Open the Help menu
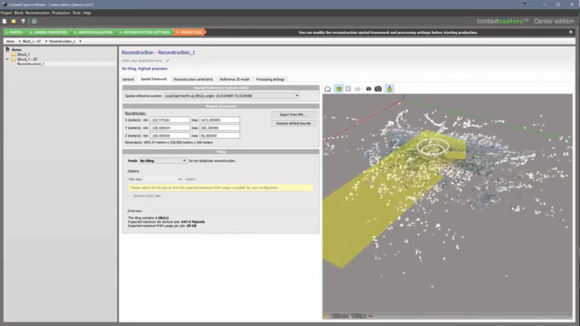 [87, 13]
